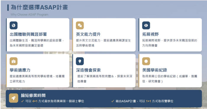Click the eye icon above 拓展視野

(146, 25)
